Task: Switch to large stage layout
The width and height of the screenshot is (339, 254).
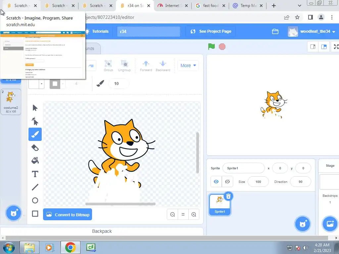Action: click(324, 47)
